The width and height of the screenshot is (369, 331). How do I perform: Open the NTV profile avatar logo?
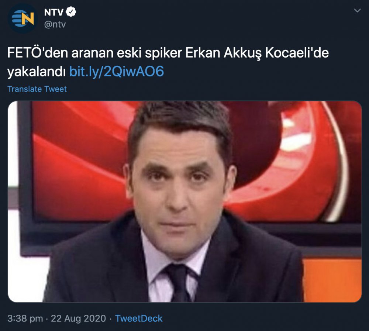[23, 18]
